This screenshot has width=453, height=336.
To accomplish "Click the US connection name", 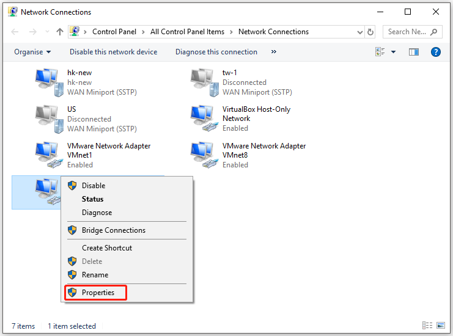I will pyautogui.click(x=72, y=109).
